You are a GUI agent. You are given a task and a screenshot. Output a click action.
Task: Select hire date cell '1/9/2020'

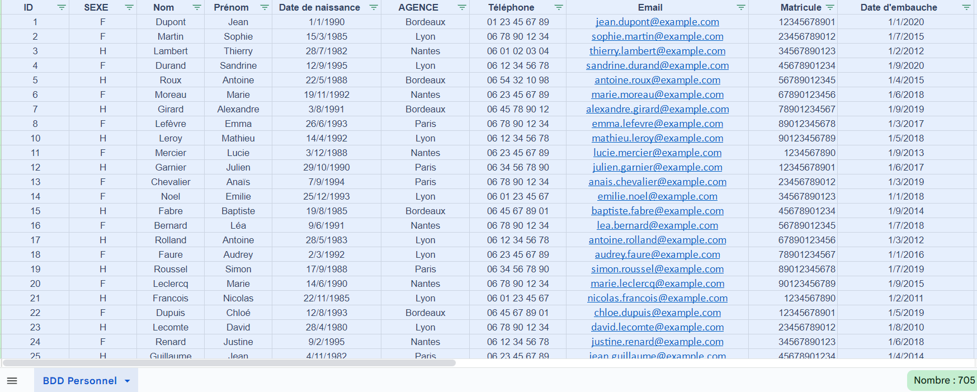click(906, 65)
